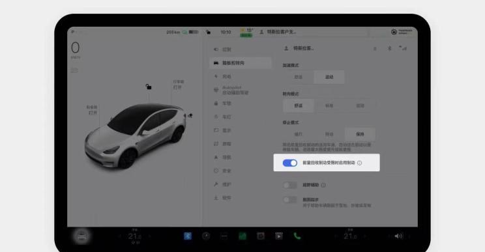The width and height of the screenshot is (485, 252).
Task: Select 溜行 roll stopping mode
Action: pyautogui.click(x=329, y=134)
